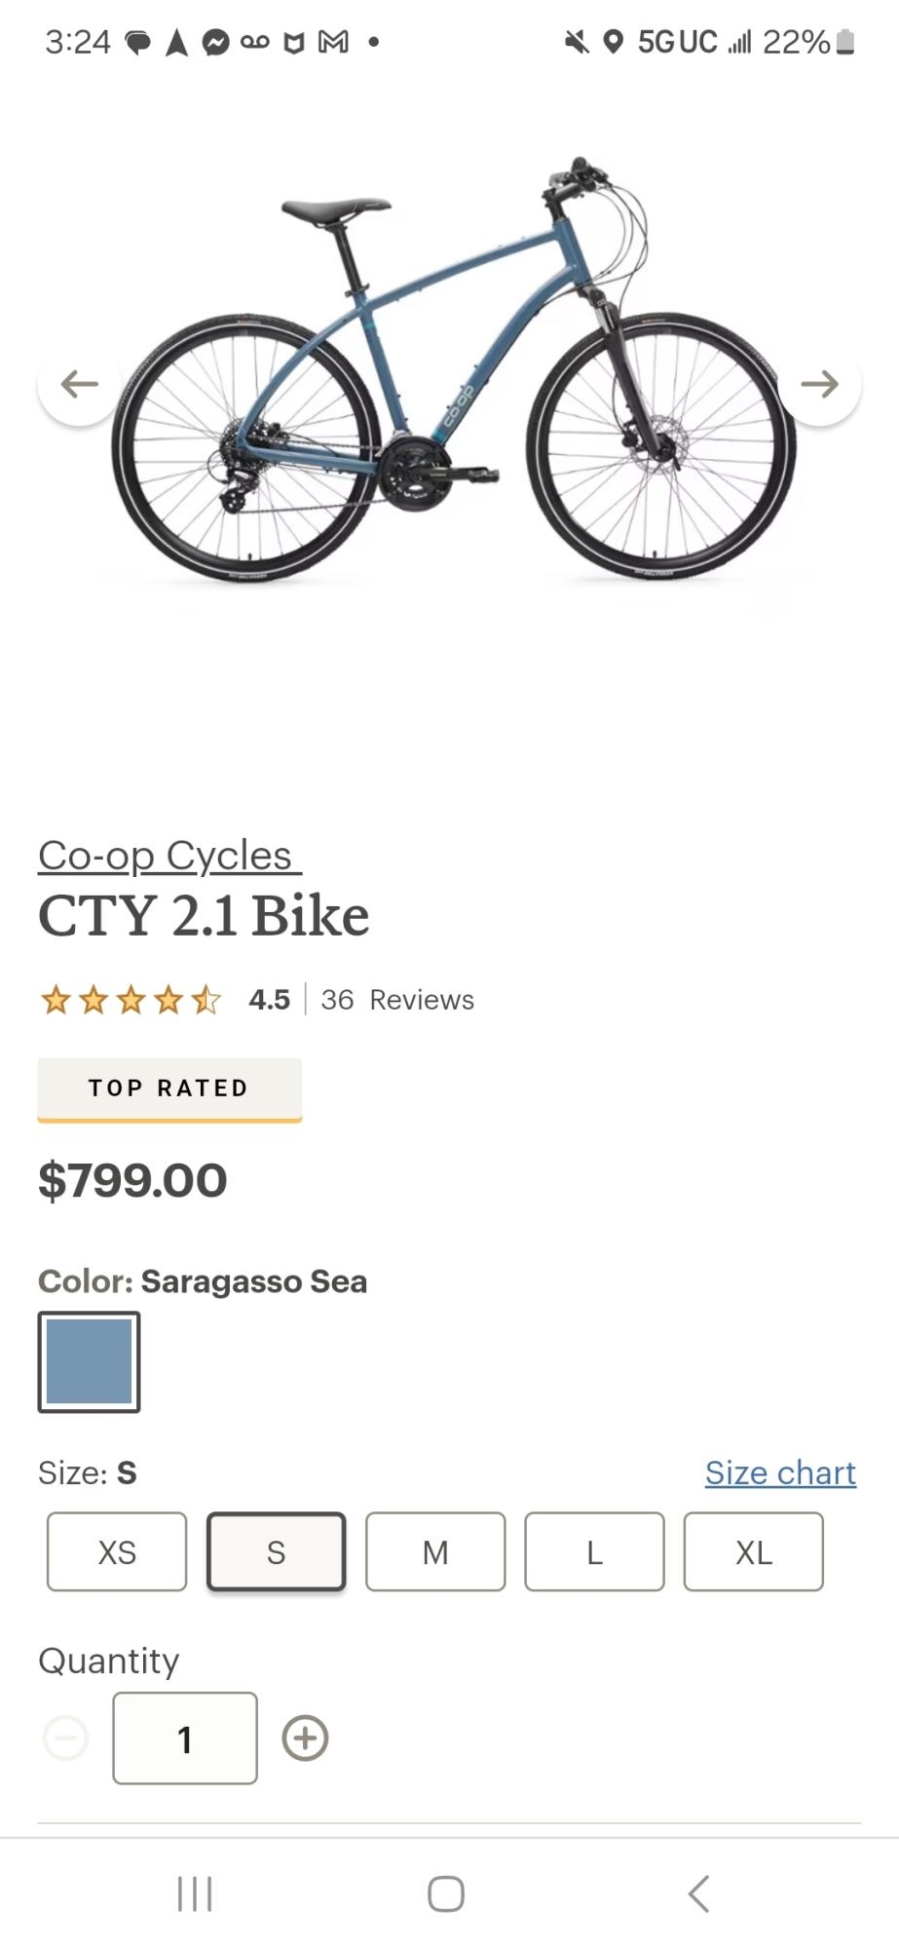The height and width of the screenshot is (1949, 899).
Task: Tap the quantity input field
Action: click(x=185, y=1739)
